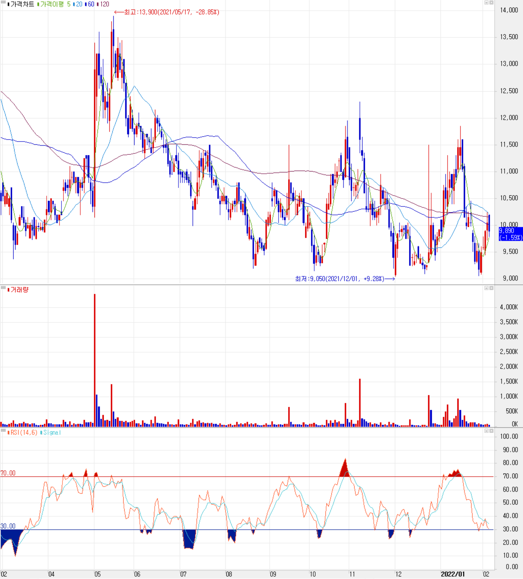Close the RSI indicator pane
Viewport: 523px width, 579px height.
coord(491,431)
